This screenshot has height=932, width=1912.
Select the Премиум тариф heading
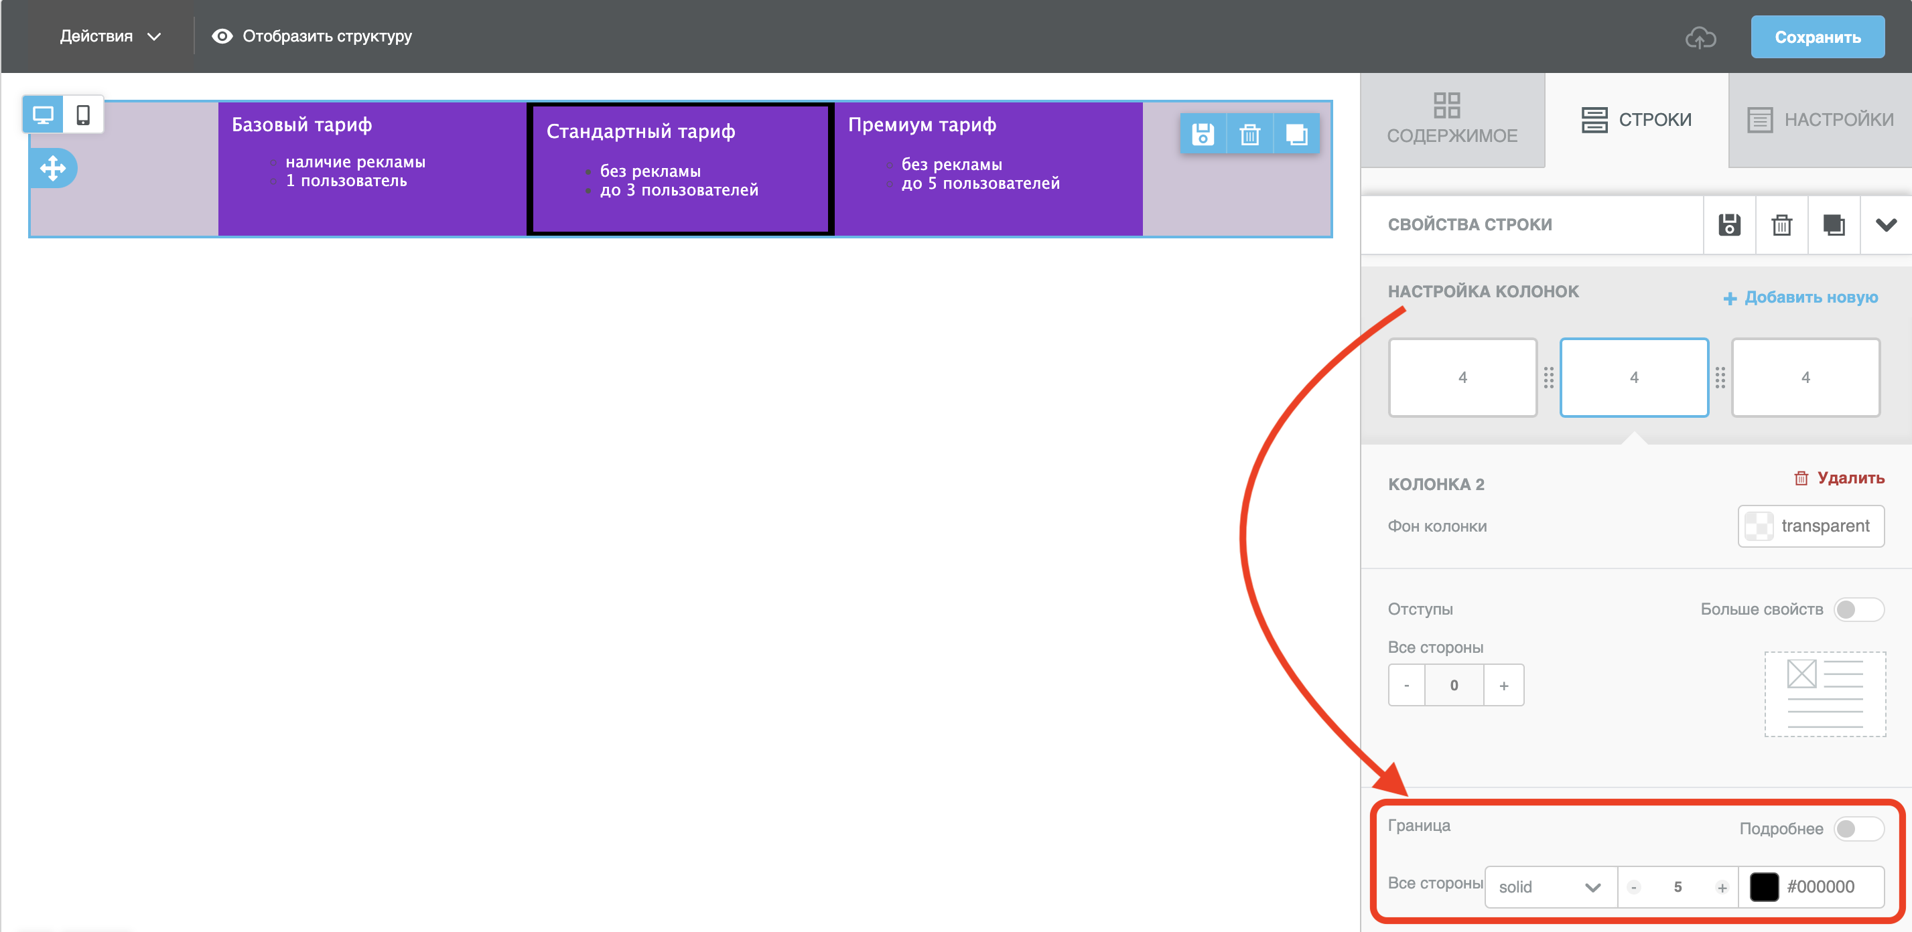tap(922, 125)
